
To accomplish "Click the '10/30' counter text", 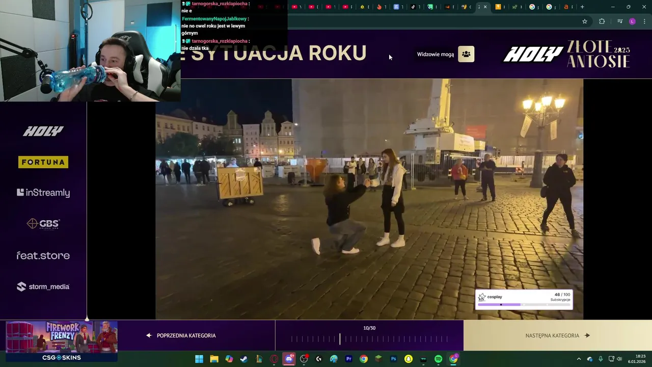I will pyautogui.click(x=369, y=328).
